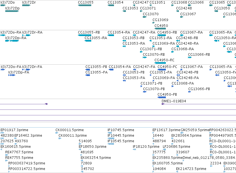The image size is (236, 173).
Task: Click EST EK063254.5prime
Action: (x=82, y=161)
